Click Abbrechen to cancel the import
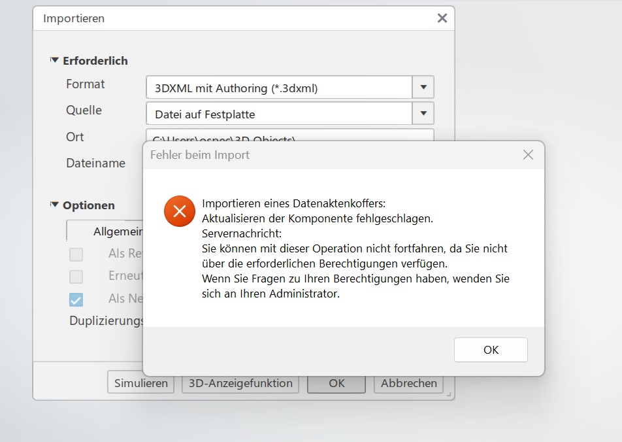This screenshot has width=622, height=442. pos(409,383)
